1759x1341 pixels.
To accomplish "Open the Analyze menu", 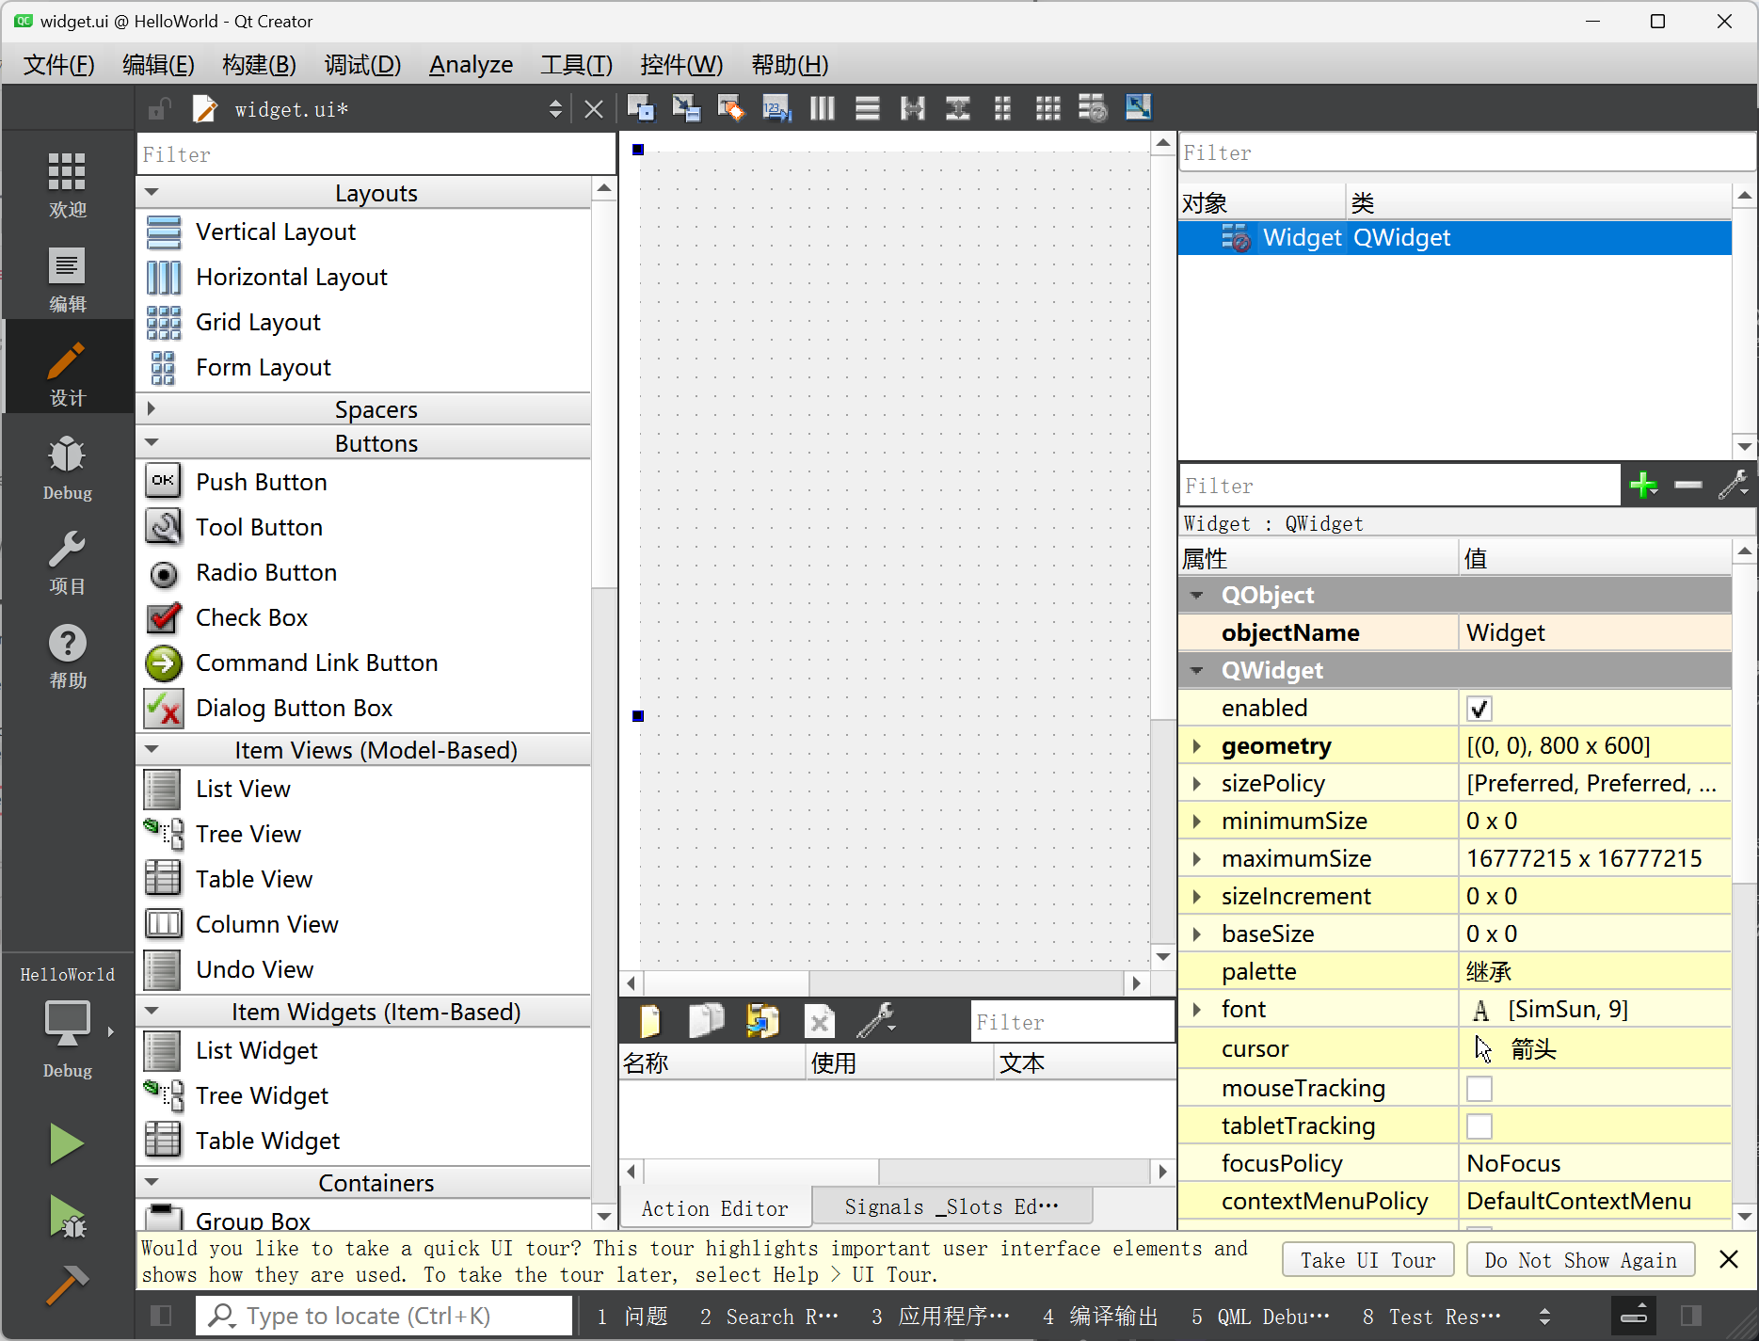I will tap(471, 65).
